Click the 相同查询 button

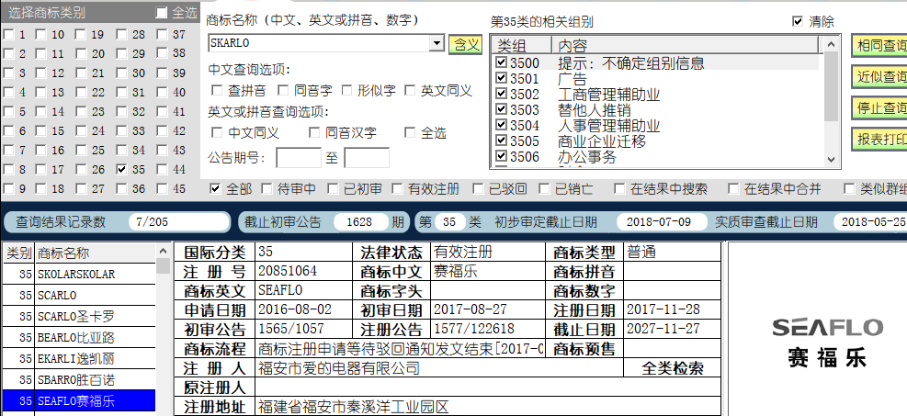coord(879,46)
